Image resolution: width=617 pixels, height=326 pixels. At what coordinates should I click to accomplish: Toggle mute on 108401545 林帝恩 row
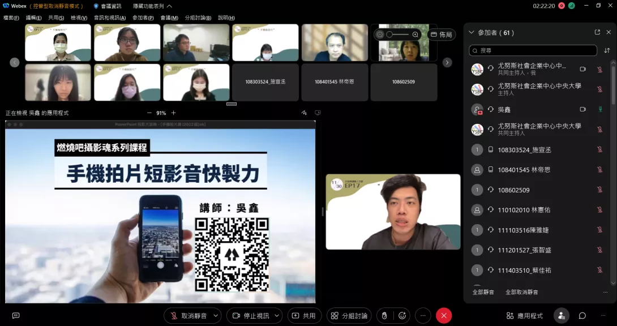coord(599,169)
